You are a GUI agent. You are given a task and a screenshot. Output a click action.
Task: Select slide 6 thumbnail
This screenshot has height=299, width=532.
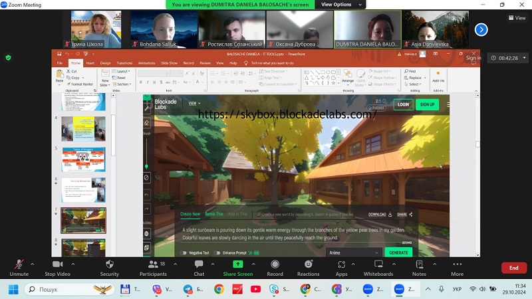[x=84, y=190]
